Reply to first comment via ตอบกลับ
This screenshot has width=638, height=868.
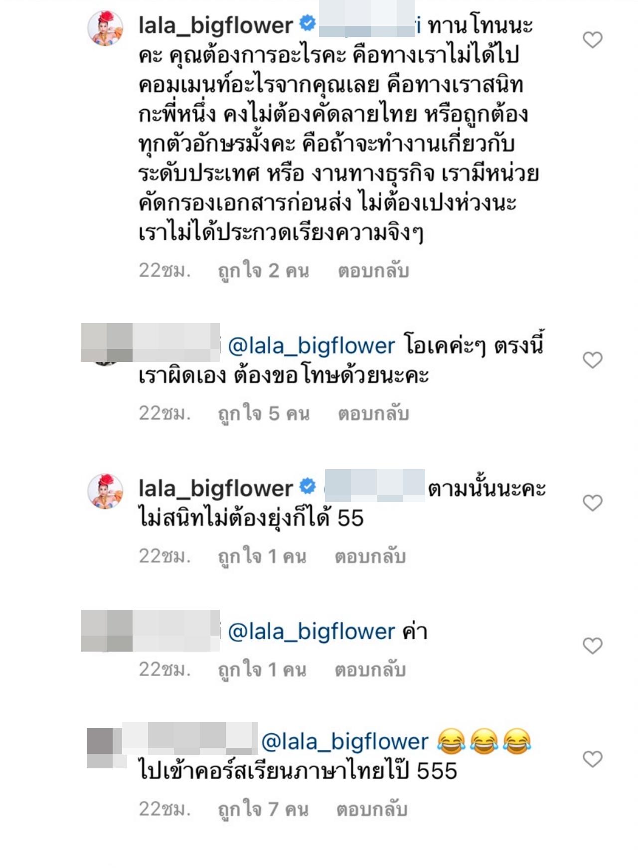click(x=374, y=271)
